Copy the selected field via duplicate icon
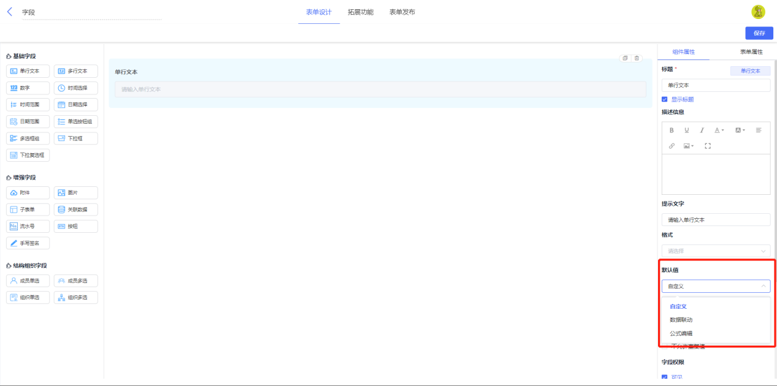Screen dimensions: 777x386 click(x=625, y=58)
